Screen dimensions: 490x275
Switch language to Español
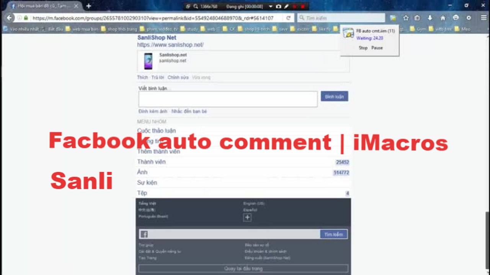pyautogui.click(x=250, y=210)
